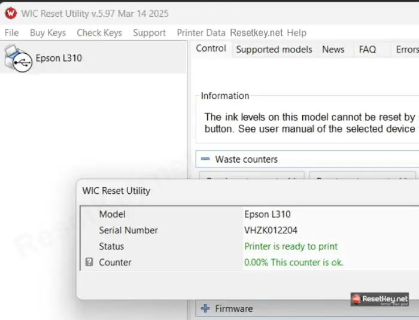This screenshot has width=419, height=320.
Task: Switch to the Supported models tab
Action: pyautogui.click(x=274, y=50)
